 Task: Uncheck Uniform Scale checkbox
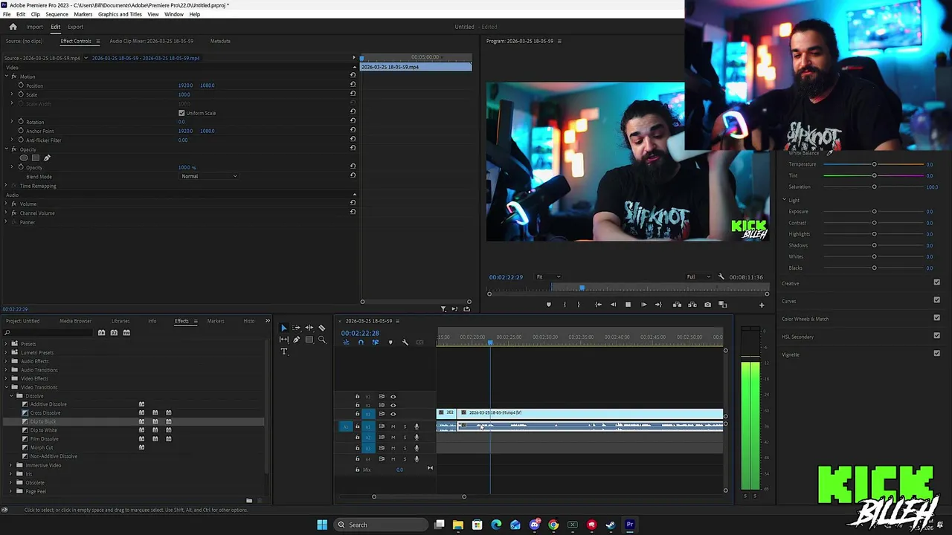[x=181, y=113]
